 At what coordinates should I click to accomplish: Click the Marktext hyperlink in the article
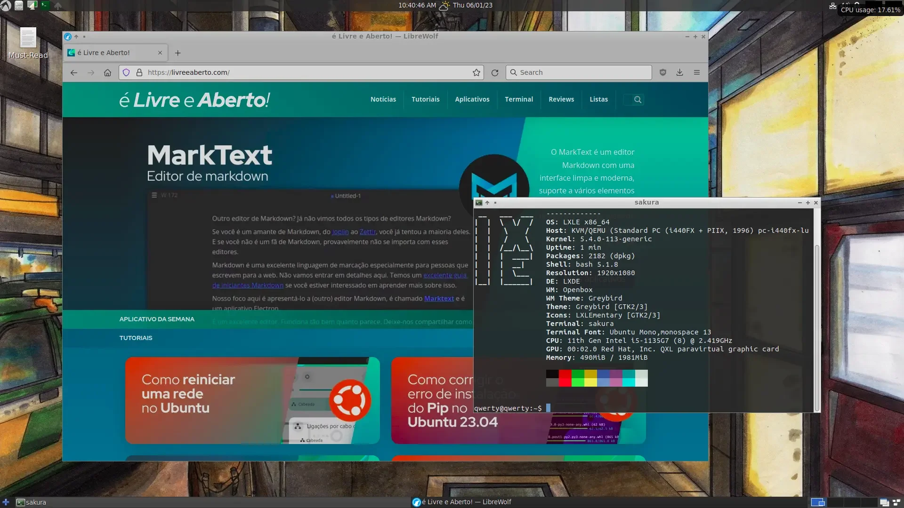pos(439,299)
